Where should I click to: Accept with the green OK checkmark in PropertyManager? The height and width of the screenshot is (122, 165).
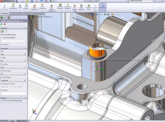(x=2, y=24)
